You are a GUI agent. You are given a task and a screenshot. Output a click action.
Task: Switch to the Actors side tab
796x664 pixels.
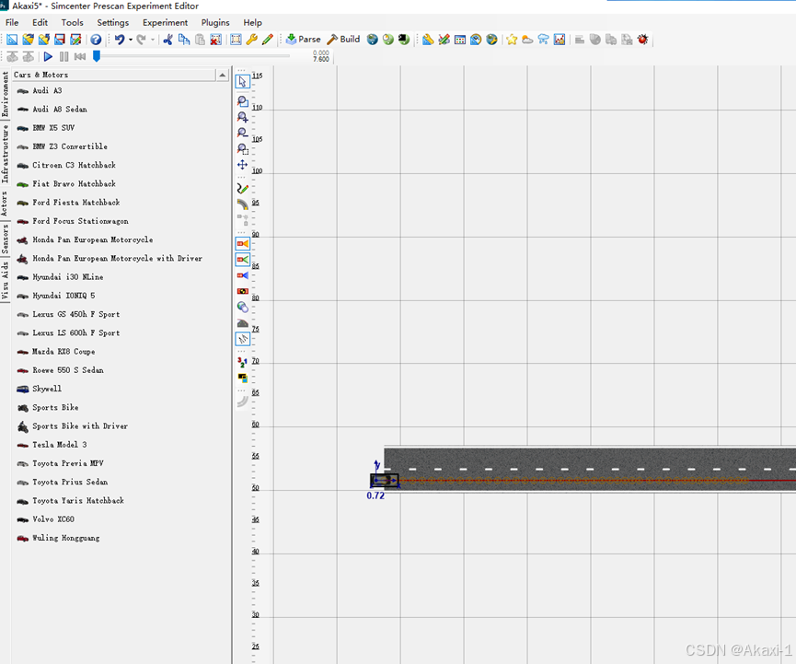point(5,204)
